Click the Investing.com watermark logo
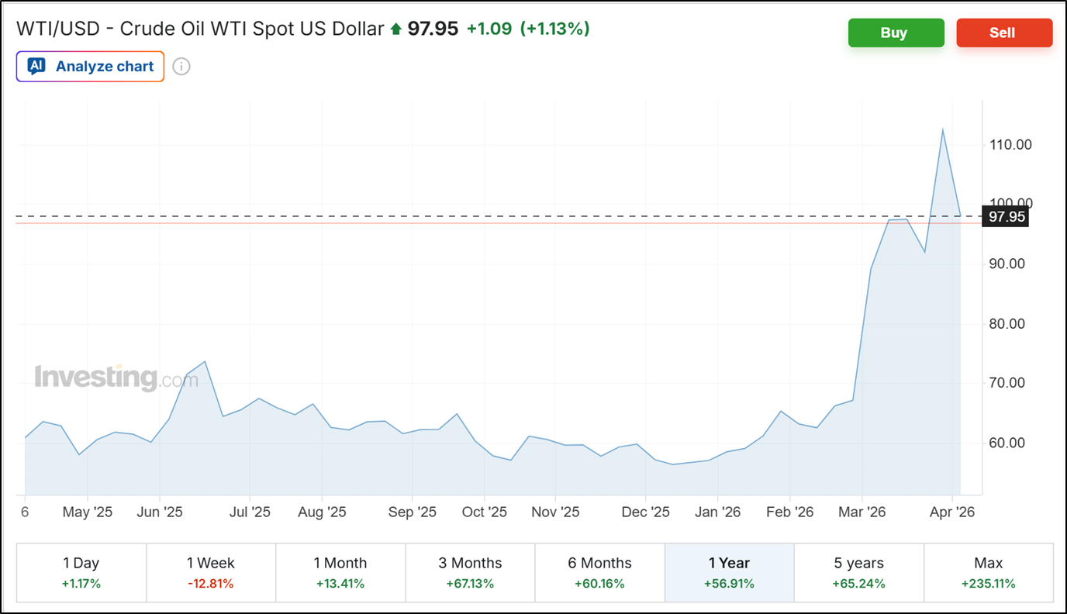This screenshot has height=614, width=1067. click(116, 378)
